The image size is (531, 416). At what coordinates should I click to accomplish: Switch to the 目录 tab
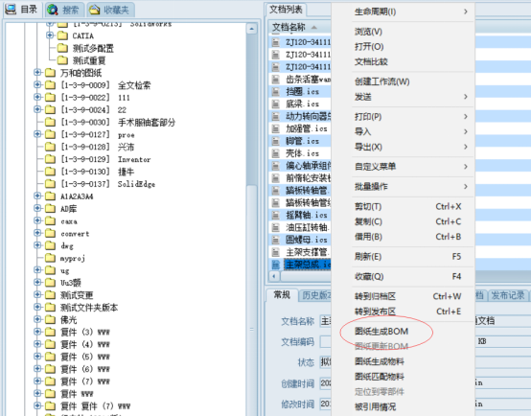pyautogui.click(x=22, y=10)
